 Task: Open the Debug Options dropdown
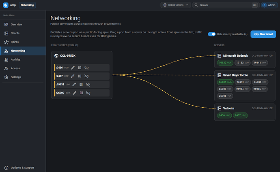(176, 5)
